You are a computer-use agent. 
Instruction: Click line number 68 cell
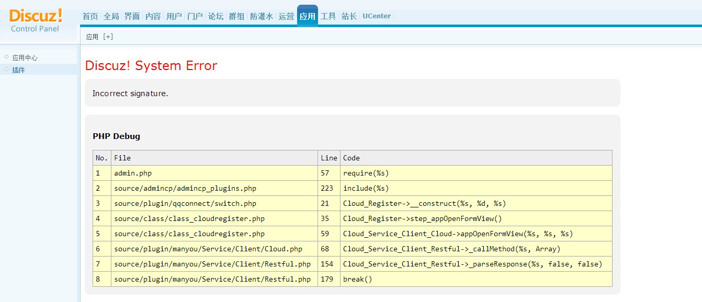tap(329, 249)
